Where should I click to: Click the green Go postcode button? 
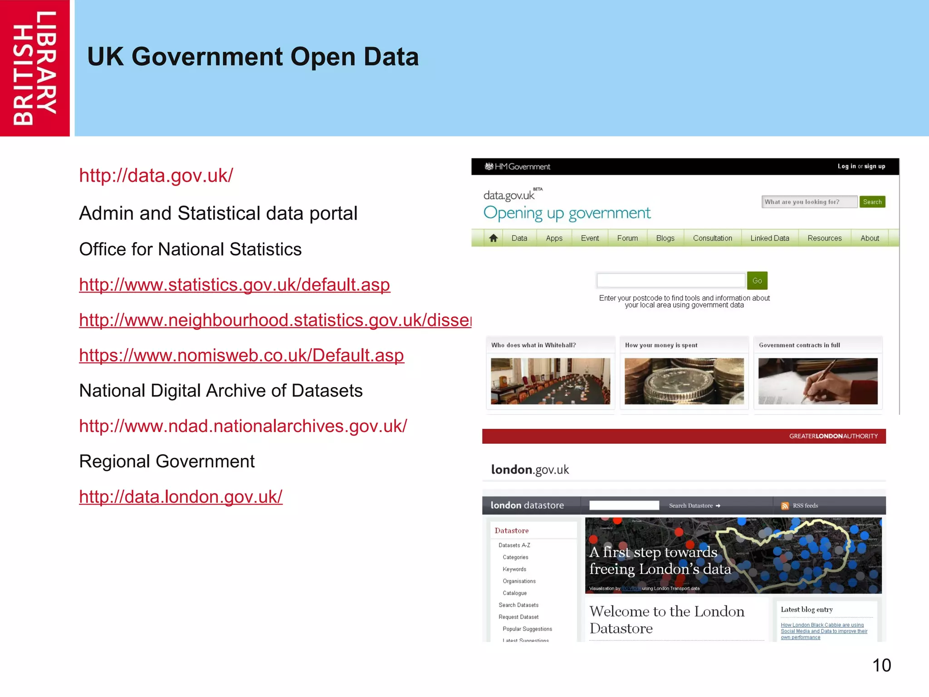click(757, 280)
